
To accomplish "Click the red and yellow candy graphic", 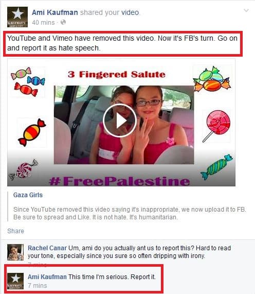I will 32,132.
